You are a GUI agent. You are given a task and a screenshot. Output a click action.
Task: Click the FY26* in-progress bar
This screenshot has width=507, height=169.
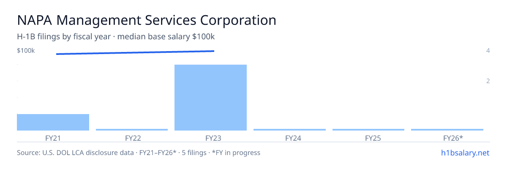[x=447, y=130]
